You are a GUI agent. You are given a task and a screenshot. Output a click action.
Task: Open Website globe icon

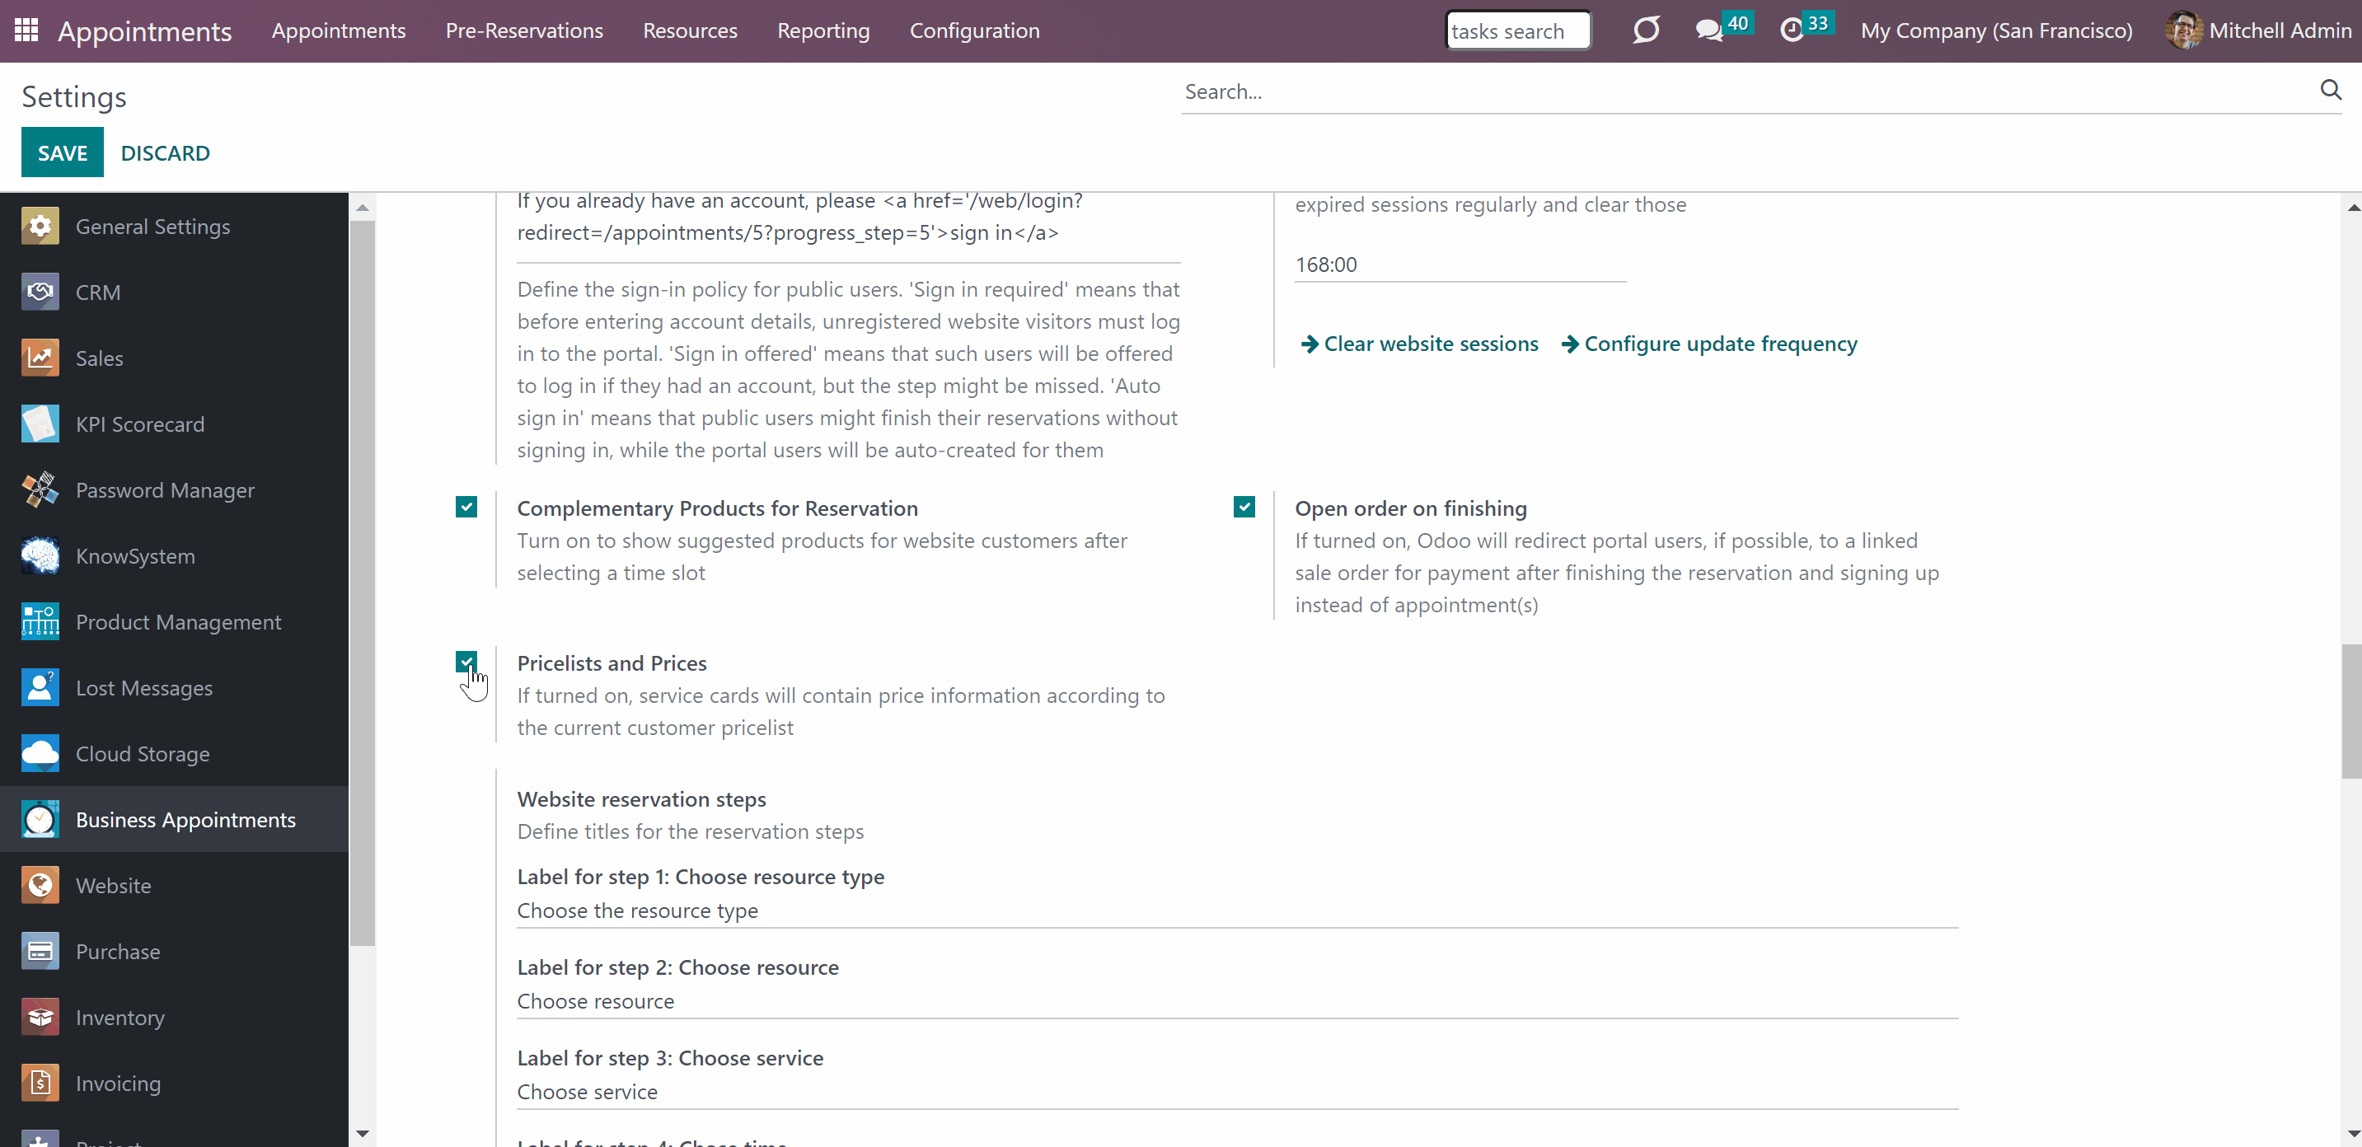(x=40, y=886)
